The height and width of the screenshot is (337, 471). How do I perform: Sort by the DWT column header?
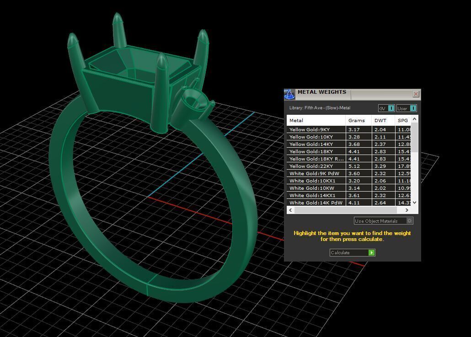[383, 120]
